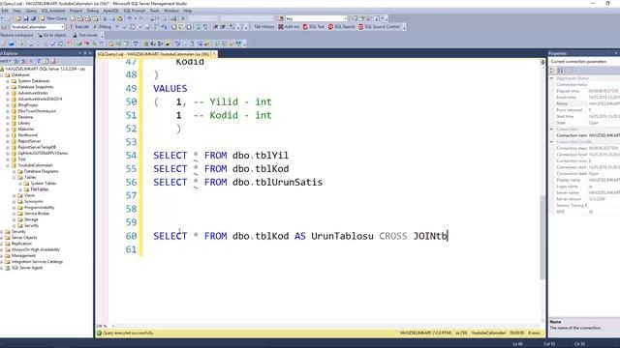Open the View menu
This screenshot has width=620, height=348.
pos(17,11)
